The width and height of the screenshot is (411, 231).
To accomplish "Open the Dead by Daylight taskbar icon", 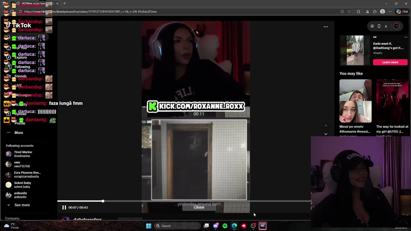I will (x=263, y=226).
